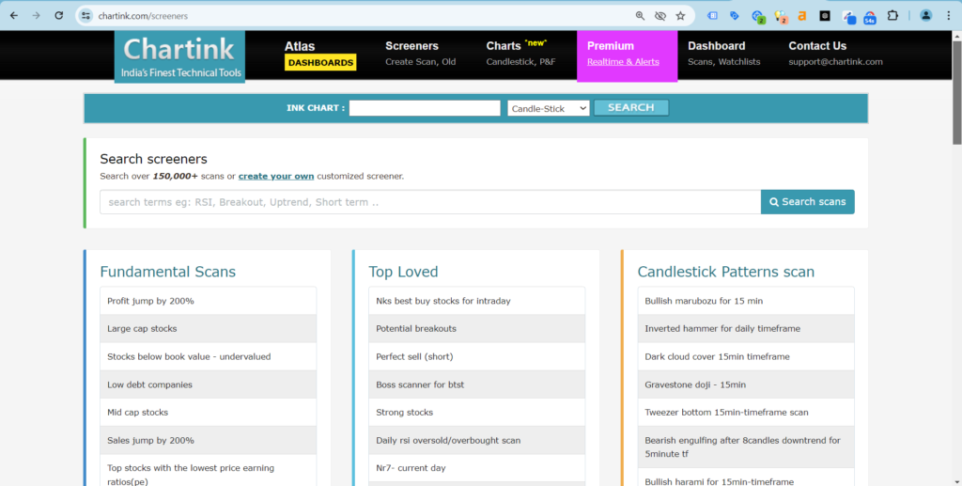Open the extension showing 54s badge
This screenshot has height=486, width=962.
[x=870, y=17]
